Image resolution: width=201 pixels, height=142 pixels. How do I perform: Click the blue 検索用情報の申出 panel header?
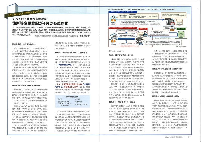coord(120,12)
